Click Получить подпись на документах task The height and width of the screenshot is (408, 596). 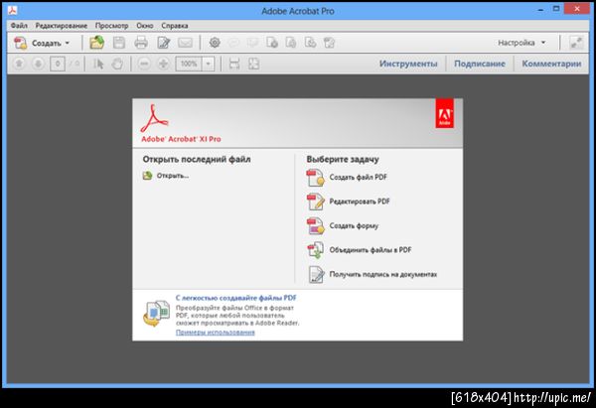[x=383, y=274]
